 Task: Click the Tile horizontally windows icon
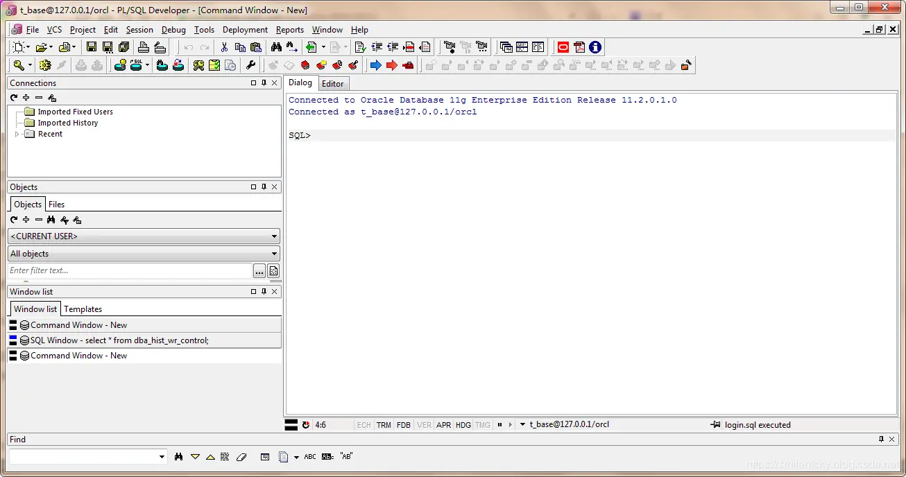(522, 47)
